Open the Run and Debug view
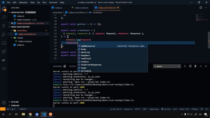 pyautogui.click(x=4, y=34)
